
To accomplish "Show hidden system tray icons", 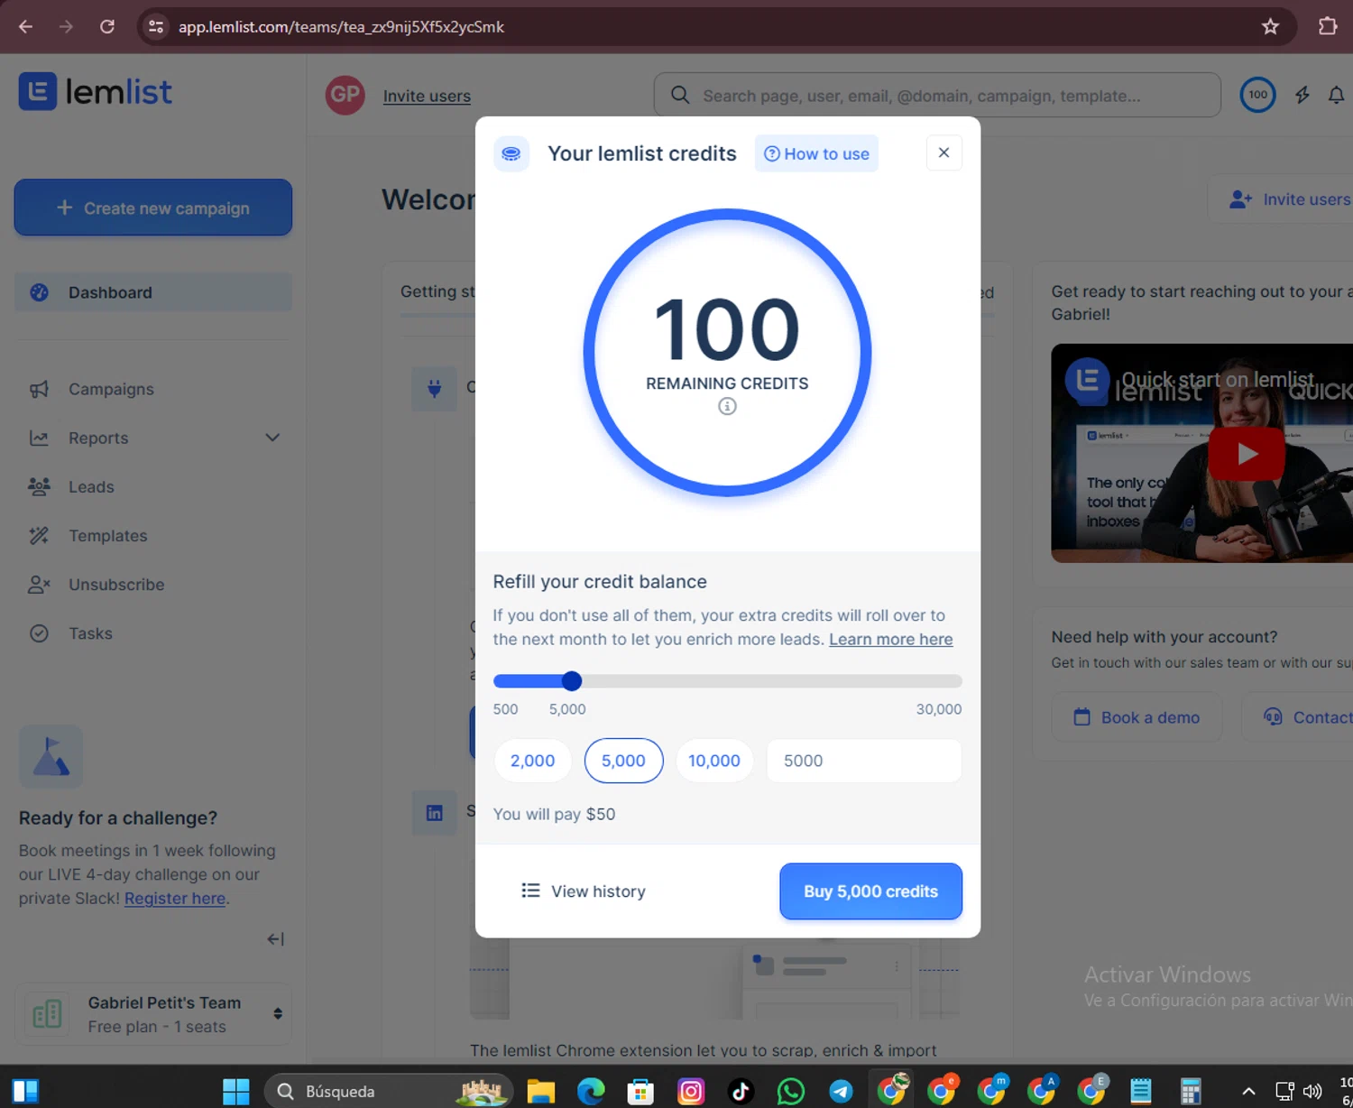I will (1248, 1092).
